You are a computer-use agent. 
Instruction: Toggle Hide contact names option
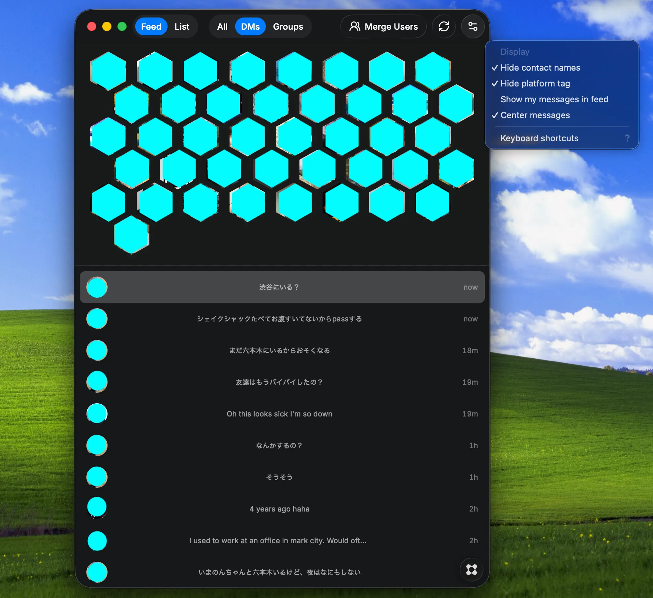tap(562, 68)
